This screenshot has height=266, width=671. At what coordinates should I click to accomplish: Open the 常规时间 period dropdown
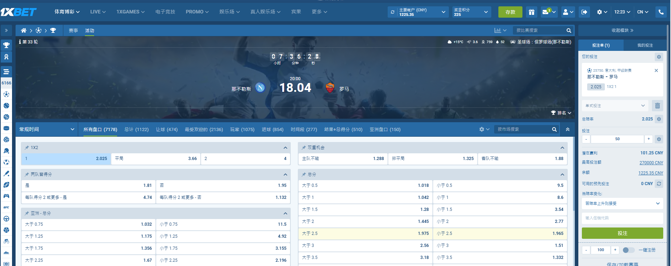(47, 129)
